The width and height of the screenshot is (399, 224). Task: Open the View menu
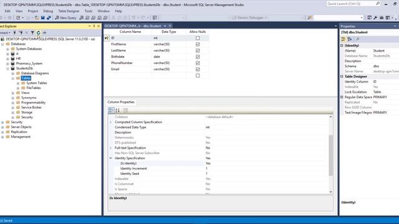coord(19,11)
